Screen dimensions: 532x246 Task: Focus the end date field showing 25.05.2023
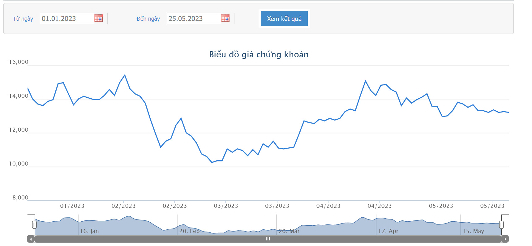click(x=193, y=18)
